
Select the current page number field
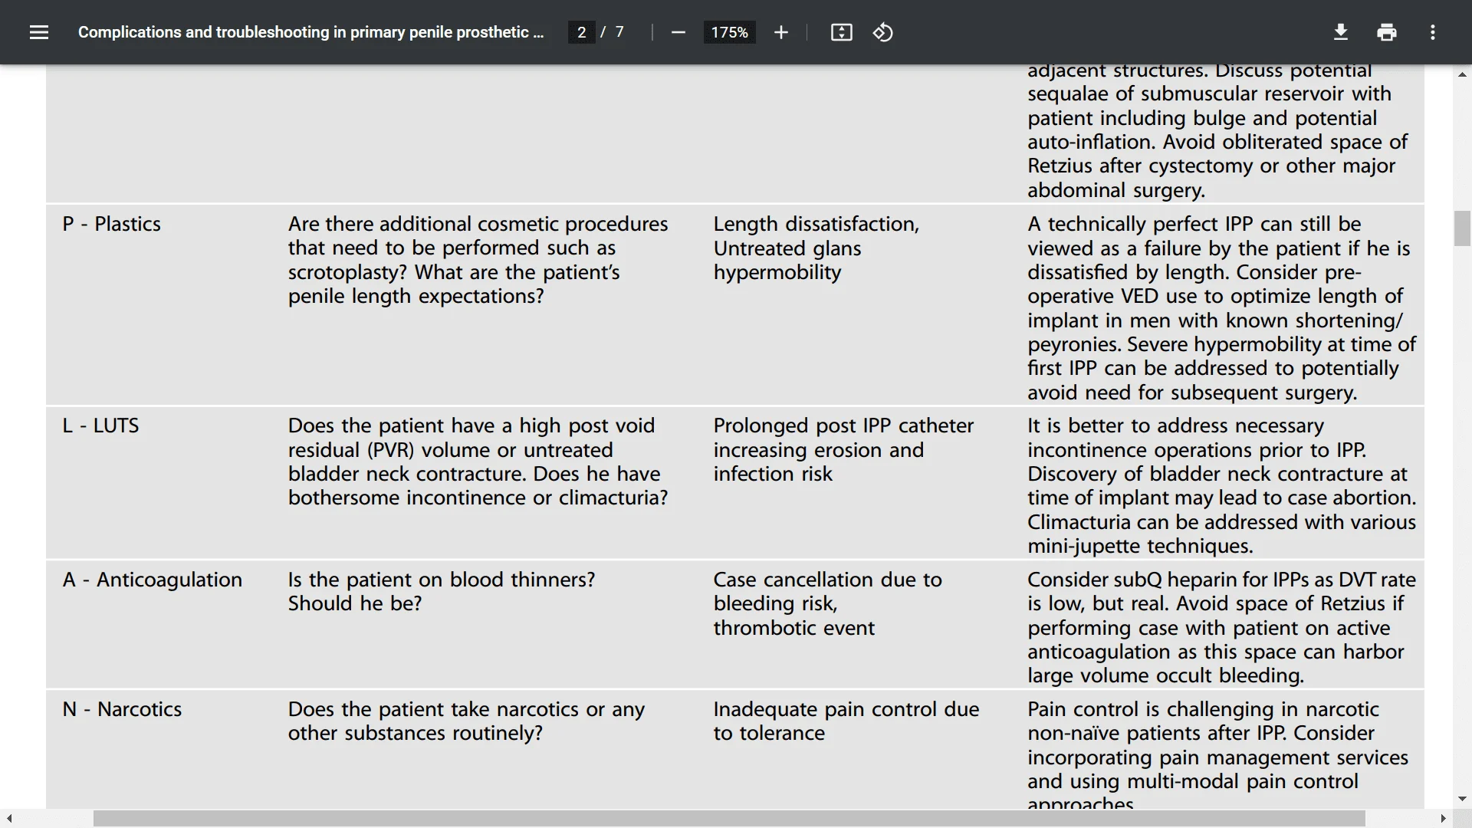583,32
